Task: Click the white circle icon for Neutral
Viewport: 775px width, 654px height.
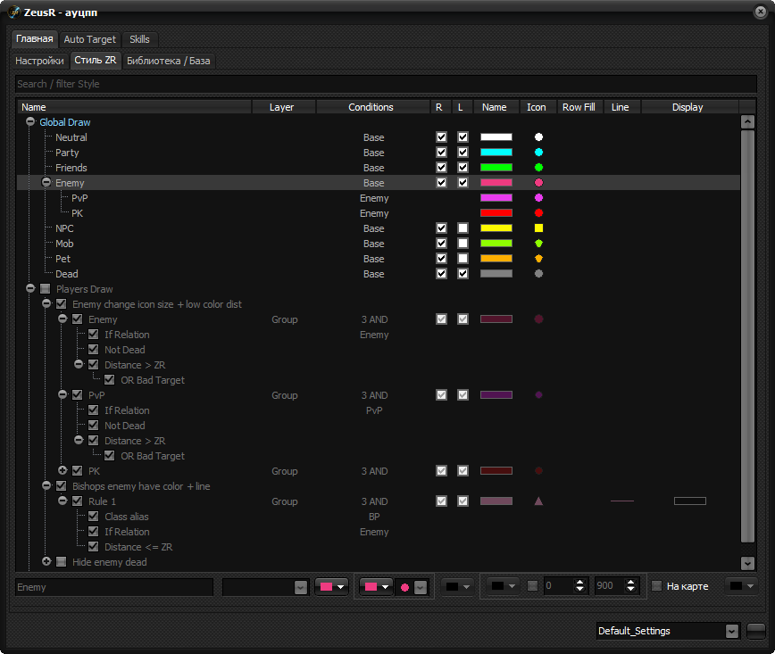Action: [x=538, y=137]
